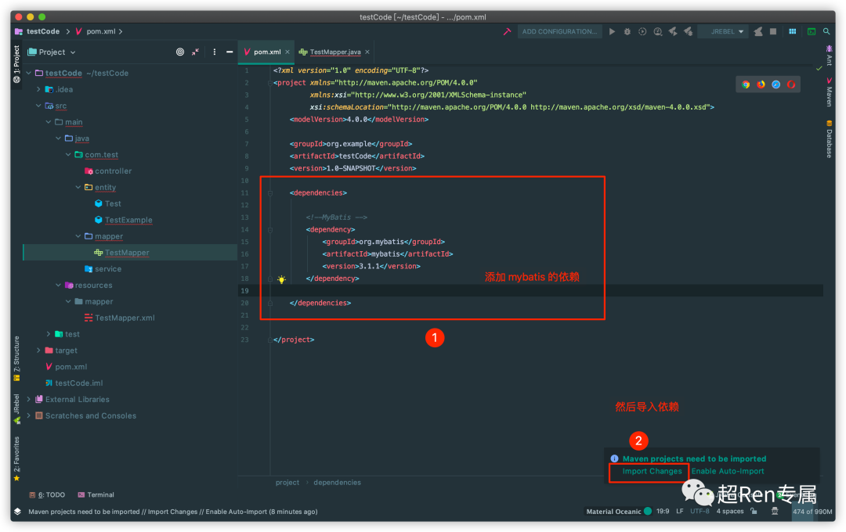This screenshot has width=846, height=532.
Task: Open the JREBEL run configuration dropdown
Action: pos(725,32)
